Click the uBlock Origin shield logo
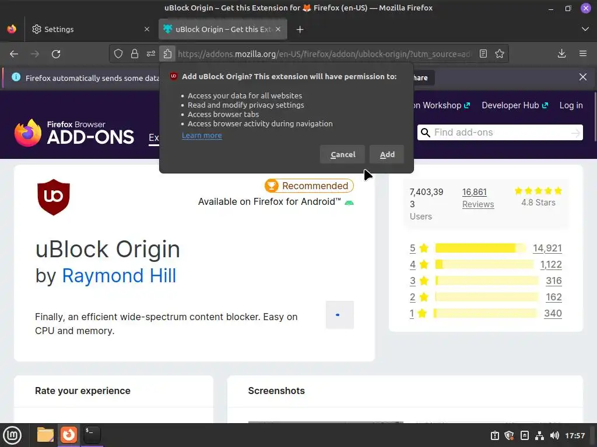Screen dimensions: 597x447 (53, 197)
